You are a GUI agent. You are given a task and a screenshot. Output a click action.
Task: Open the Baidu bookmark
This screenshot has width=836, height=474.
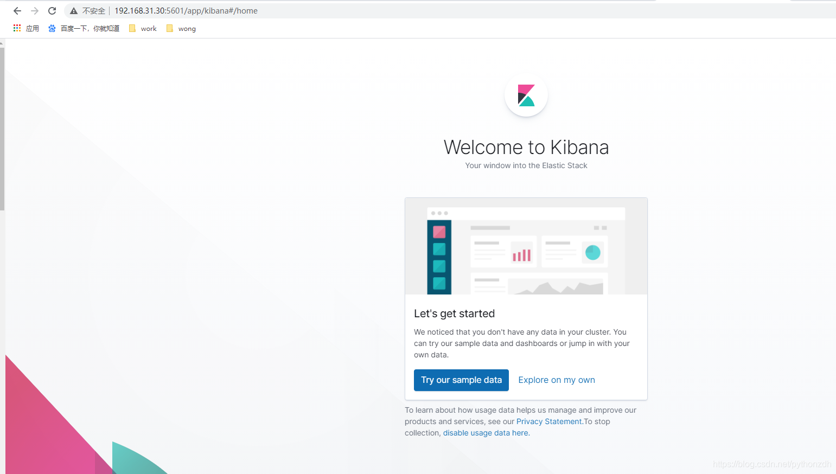(x=84, y=28)
